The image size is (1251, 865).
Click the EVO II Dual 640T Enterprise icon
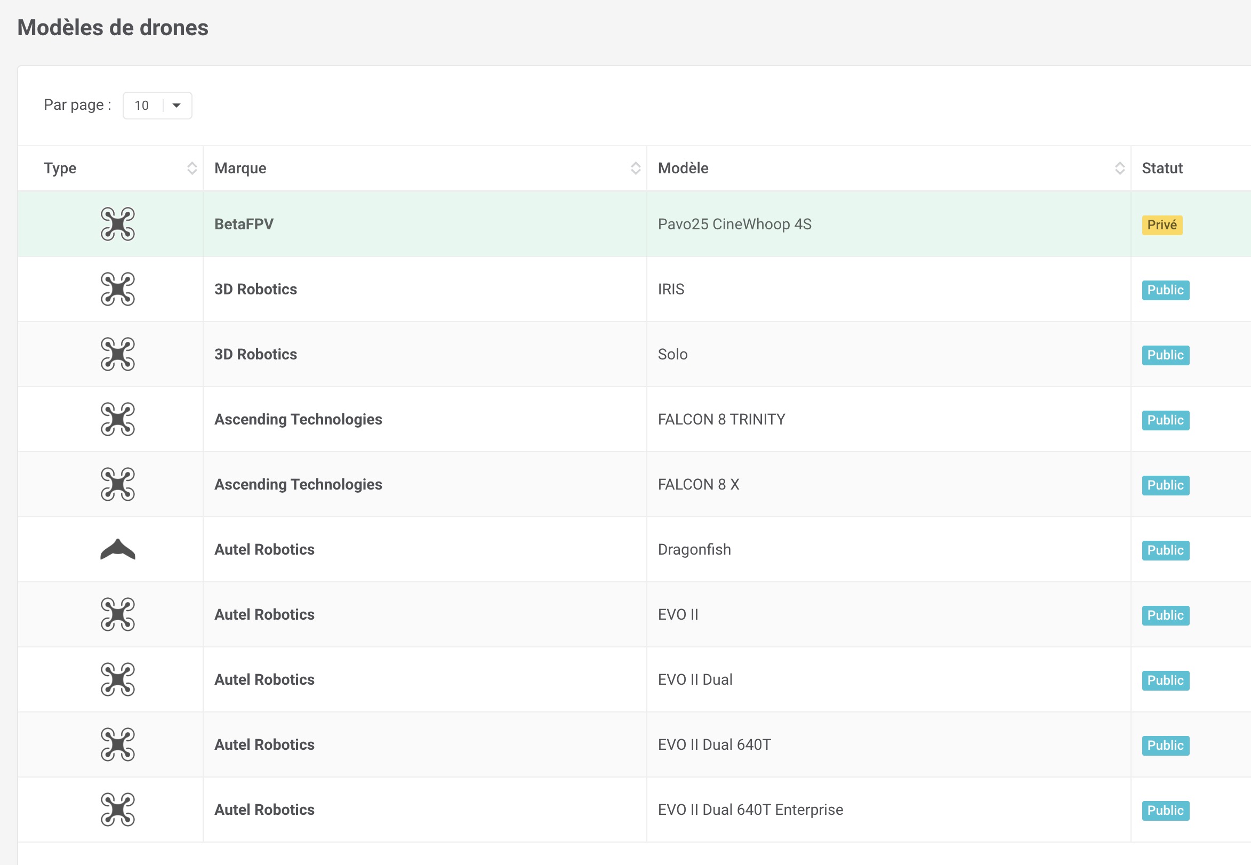tap(117, 809)
